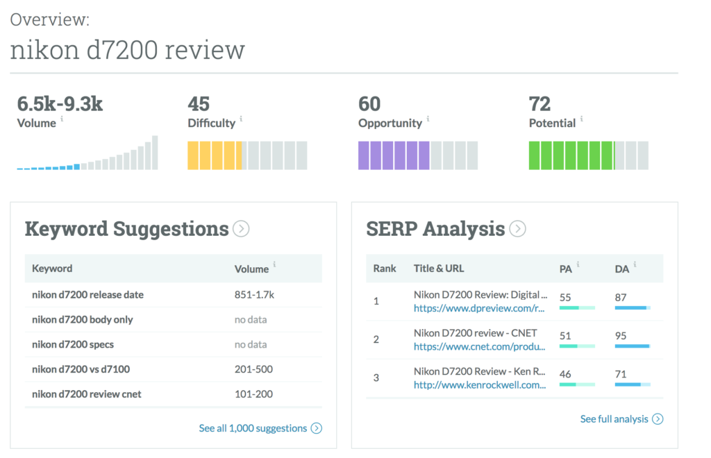The height and width of the screenshot is (458, 711).
Task: Click no data volume for specs row
Action: pos(250,345)
